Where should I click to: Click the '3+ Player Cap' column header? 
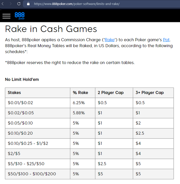click(149, 93)
